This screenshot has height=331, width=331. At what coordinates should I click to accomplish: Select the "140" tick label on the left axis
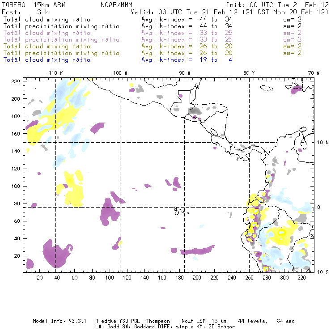(16, 151)
